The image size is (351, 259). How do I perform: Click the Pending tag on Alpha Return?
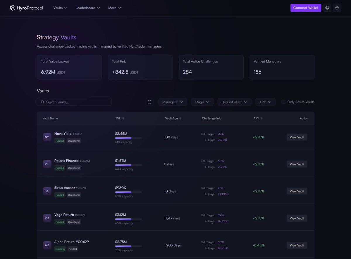[60, 249]
